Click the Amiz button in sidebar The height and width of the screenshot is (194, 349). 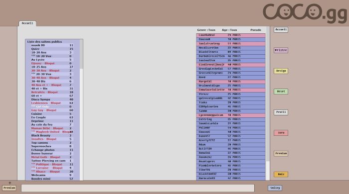click(x=281, y=174)
